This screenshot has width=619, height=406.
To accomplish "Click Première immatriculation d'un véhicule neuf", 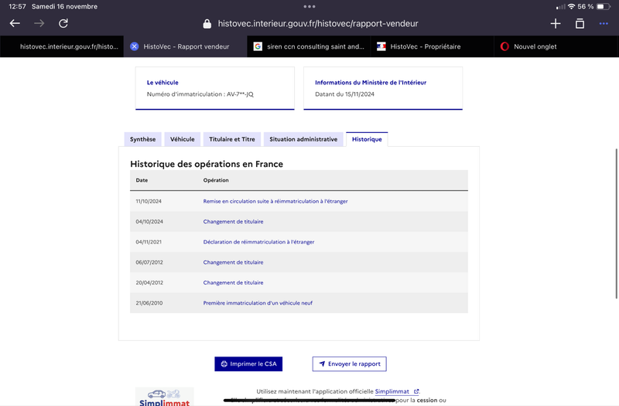I will click(258, 303).
